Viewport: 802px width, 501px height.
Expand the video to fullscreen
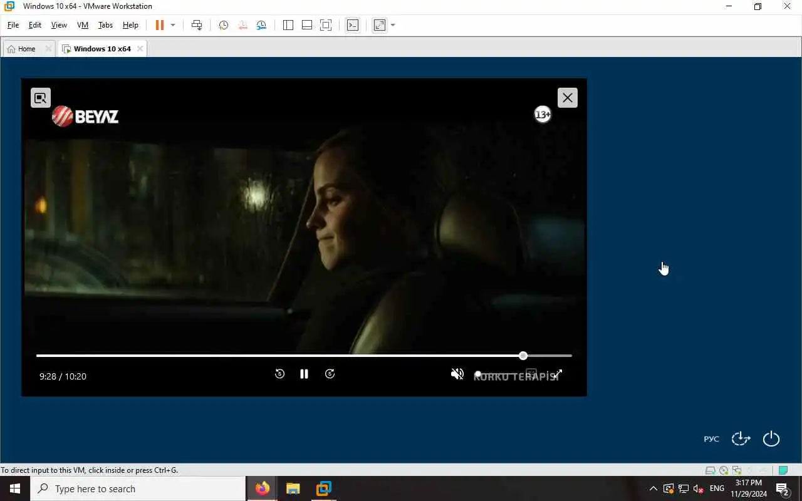coord(558,374)
